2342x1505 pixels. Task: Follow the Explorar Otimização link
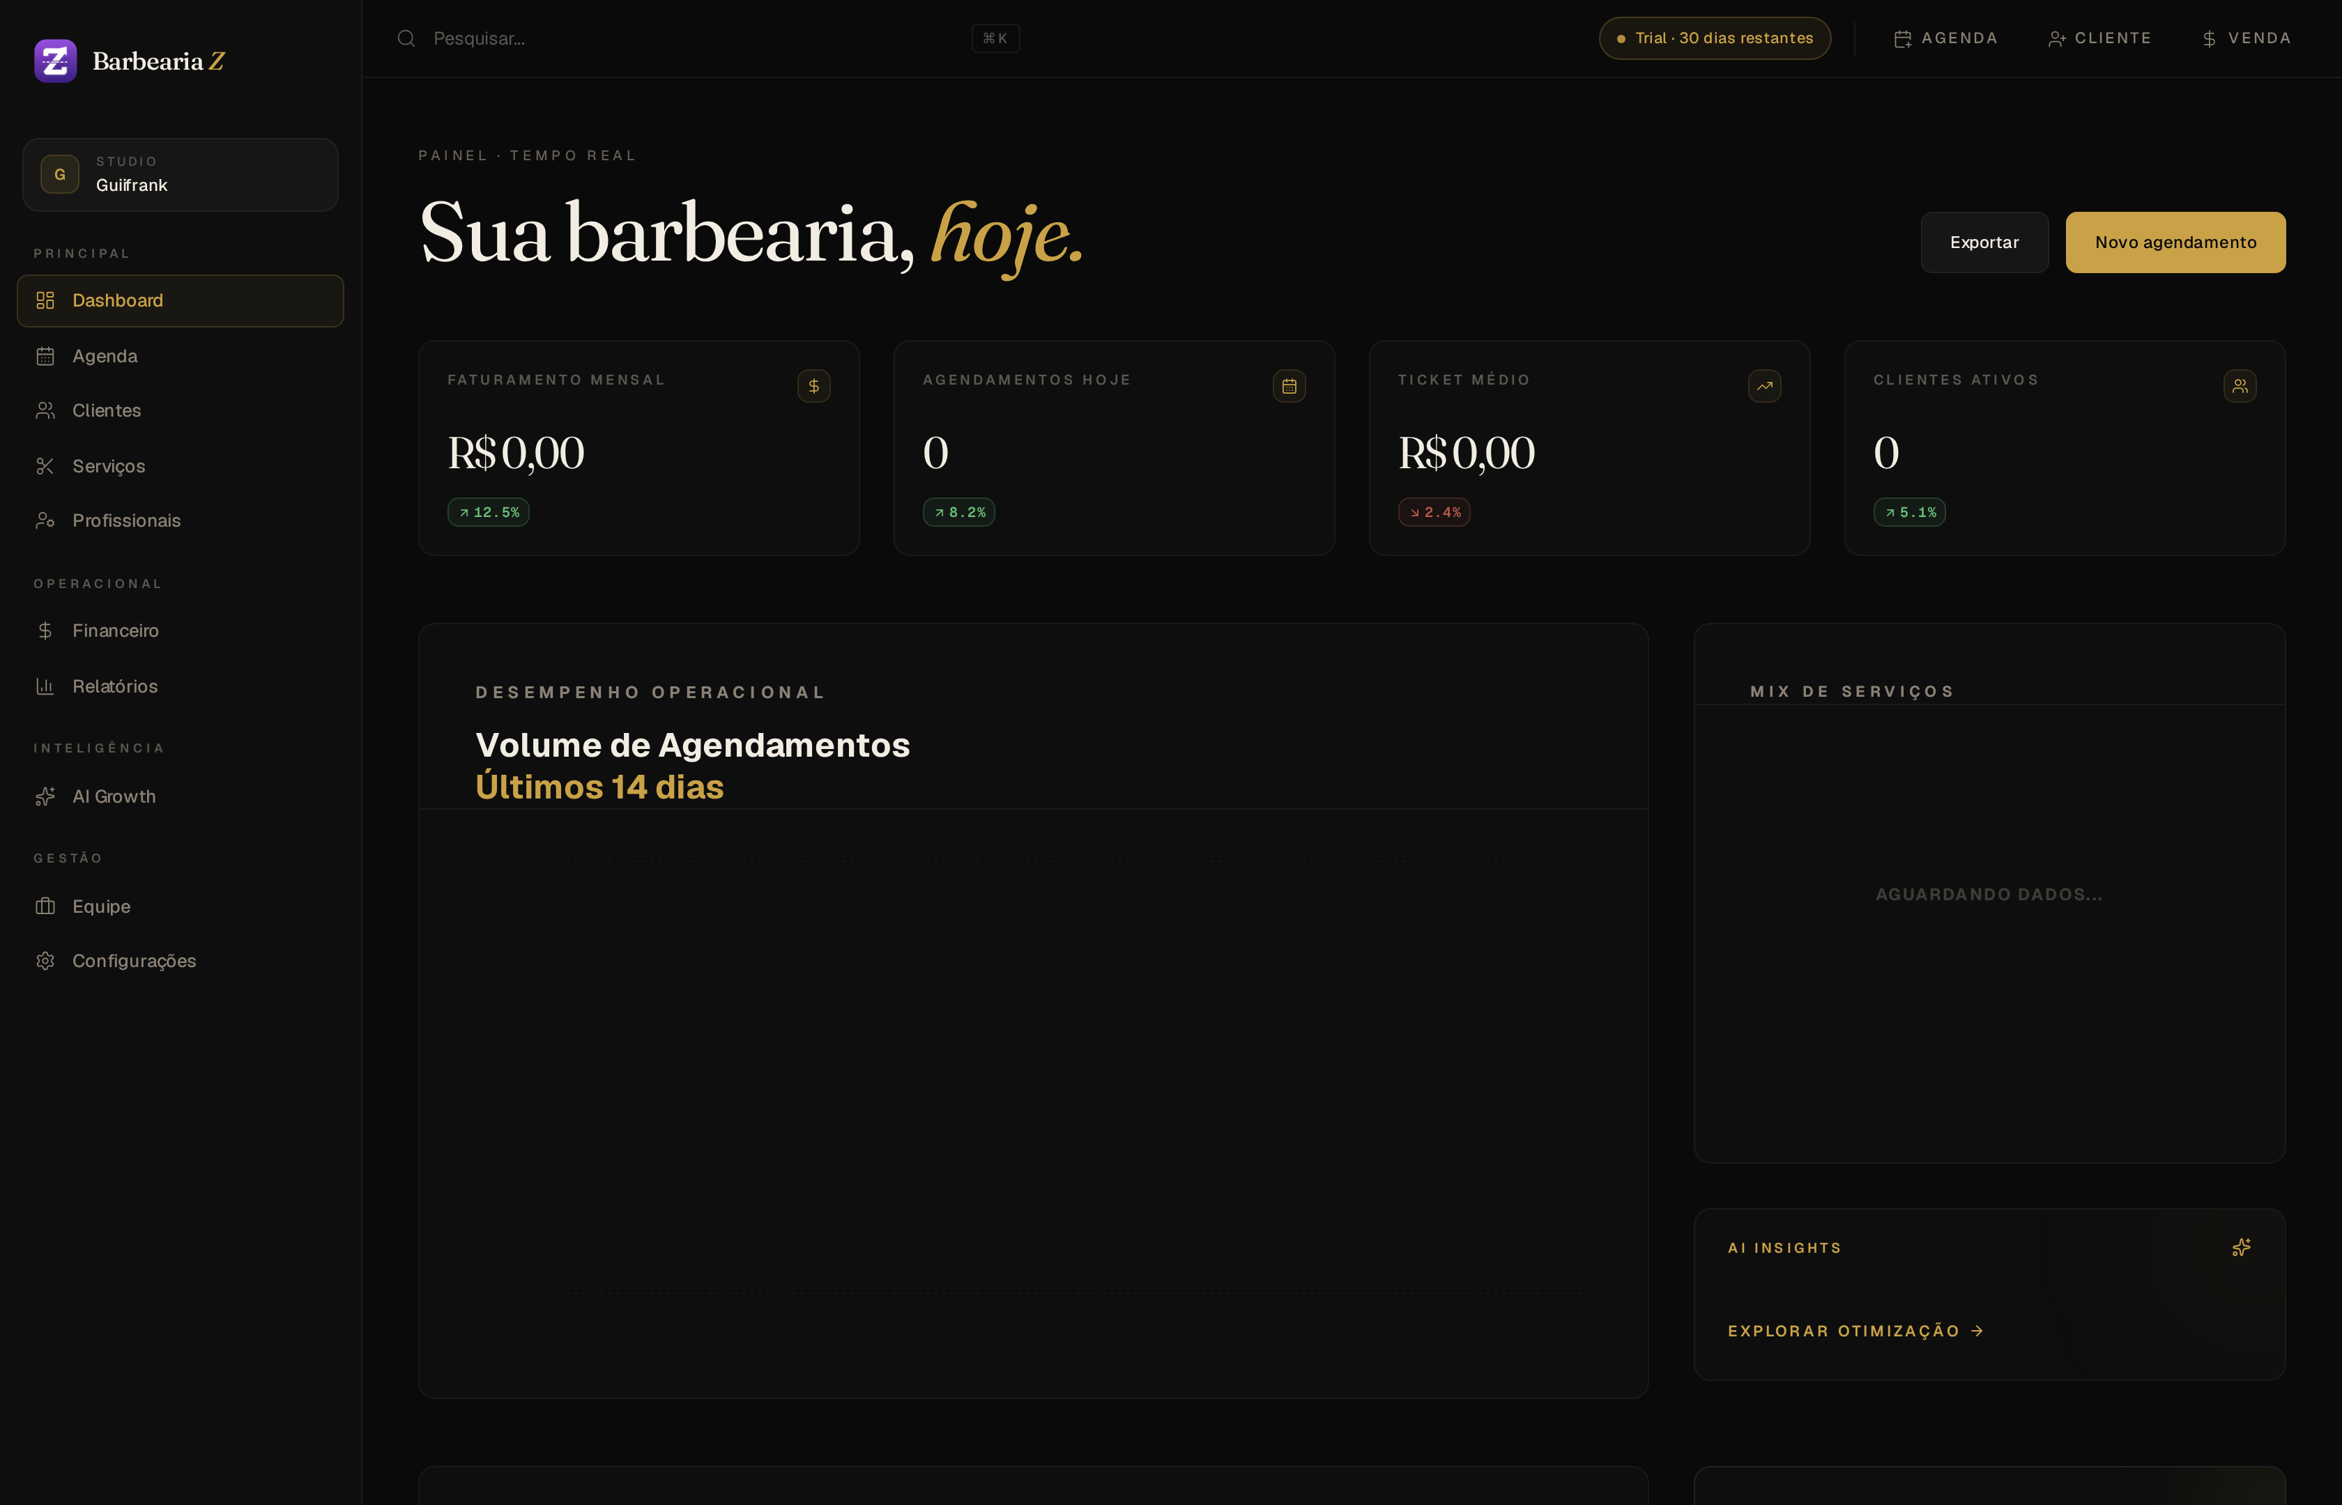1855,1331
